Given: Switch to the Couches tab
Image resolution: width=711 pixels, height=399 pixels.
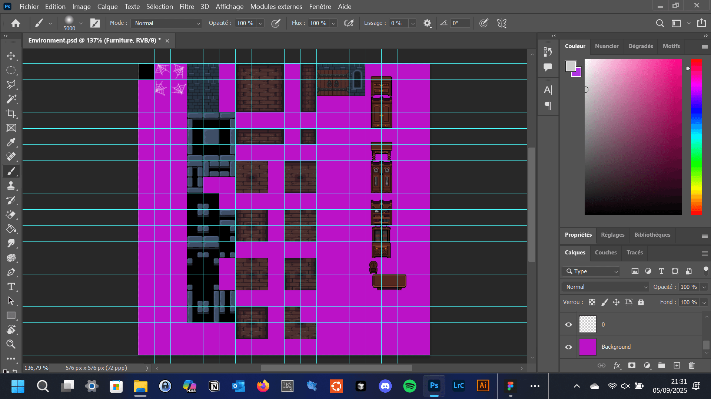Looking at the screenshot, I should [x=605, y=253].
